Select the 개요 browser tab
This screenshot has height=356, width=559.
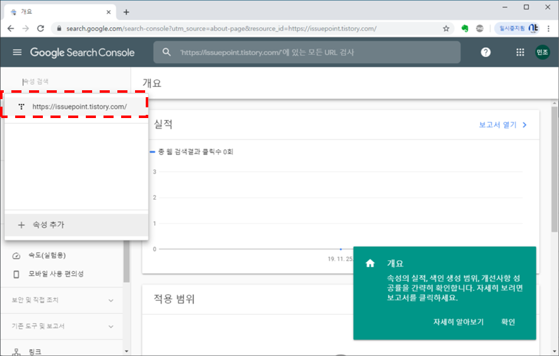click(x=61, y=12)
